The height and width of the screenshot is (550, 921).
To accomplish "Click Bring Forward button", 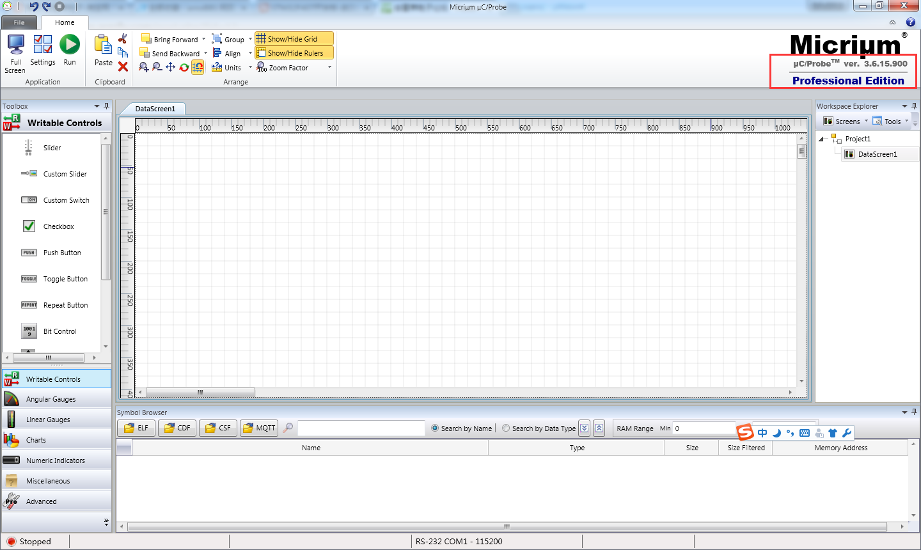I will [x=169, y=39].
